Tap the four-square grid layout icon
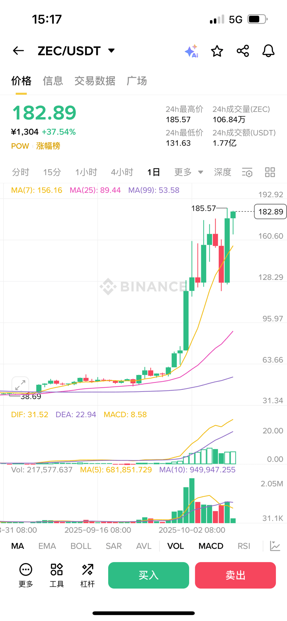The height and width of the screenshot is (621, 287). (270, 172)
